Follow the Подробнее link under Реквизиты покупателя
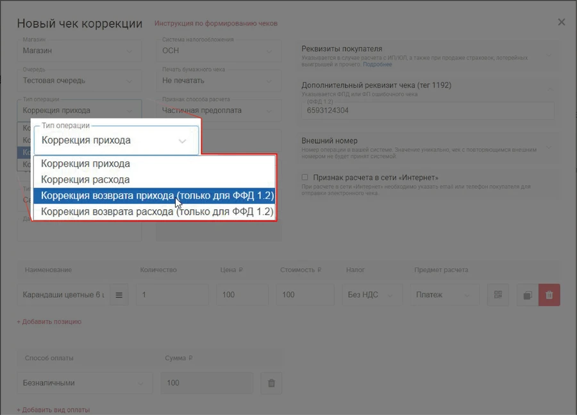This screenshot has height=415, width=577. (378, 65)
